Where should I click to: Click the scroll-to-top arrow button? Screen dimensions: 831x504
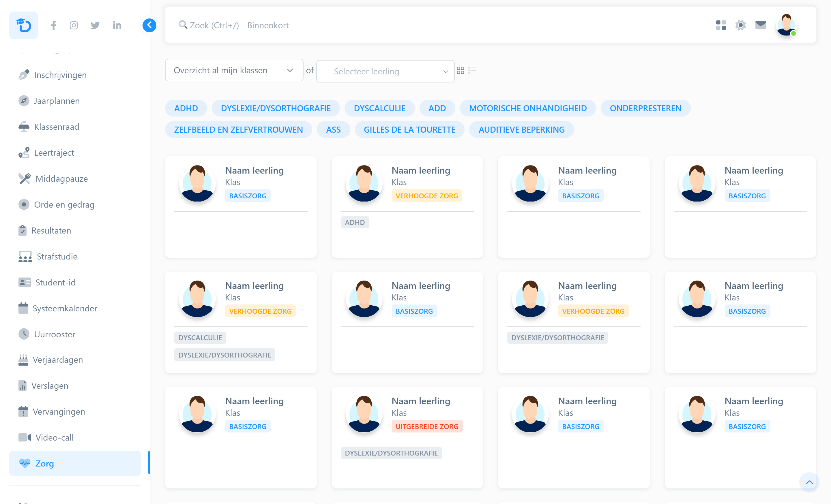point(809,482)
